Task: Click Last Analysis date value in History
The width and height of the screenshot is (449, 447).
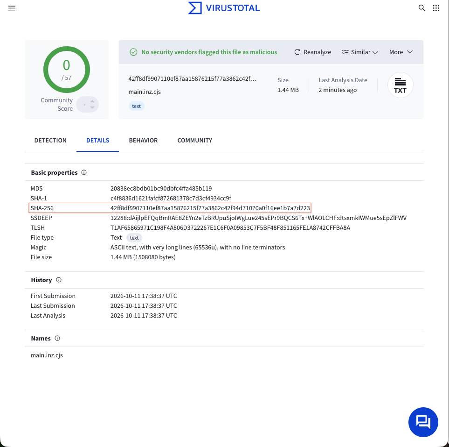Action: 144,315
